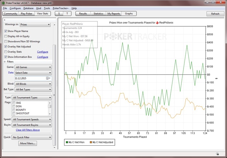
Task: Click the Clear All Filters Above link
Action: click(x=28, y=130)
